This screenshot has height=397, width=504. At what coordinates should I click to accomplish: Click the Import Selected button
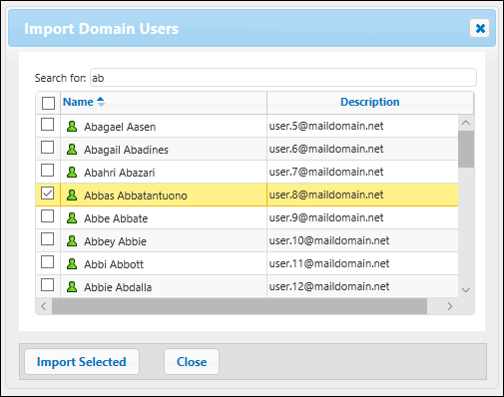82,362
